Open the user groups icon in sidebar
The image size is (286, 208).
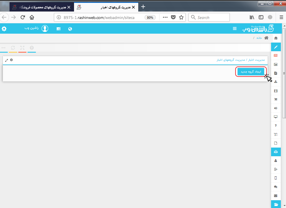276,152
